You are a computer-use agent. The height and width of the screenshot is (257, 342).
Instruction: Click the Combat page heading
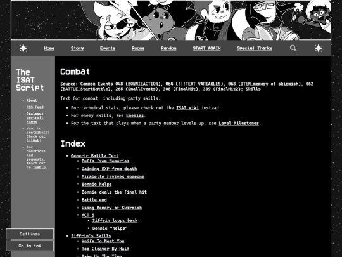tap(75, 72)
